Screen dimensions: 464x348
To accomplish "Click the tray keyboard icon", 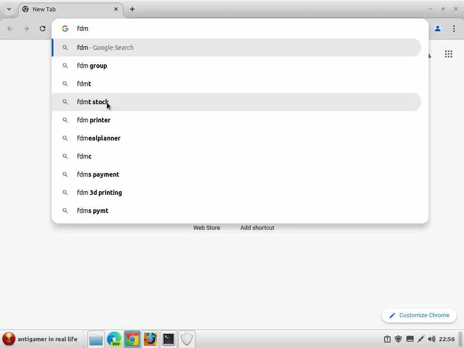I will pyautogui.click(x=410, y=339).
